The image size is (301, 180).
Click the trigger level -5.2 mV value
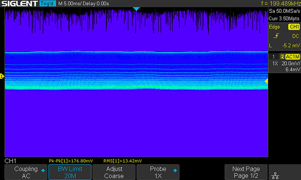click(291, 46)
